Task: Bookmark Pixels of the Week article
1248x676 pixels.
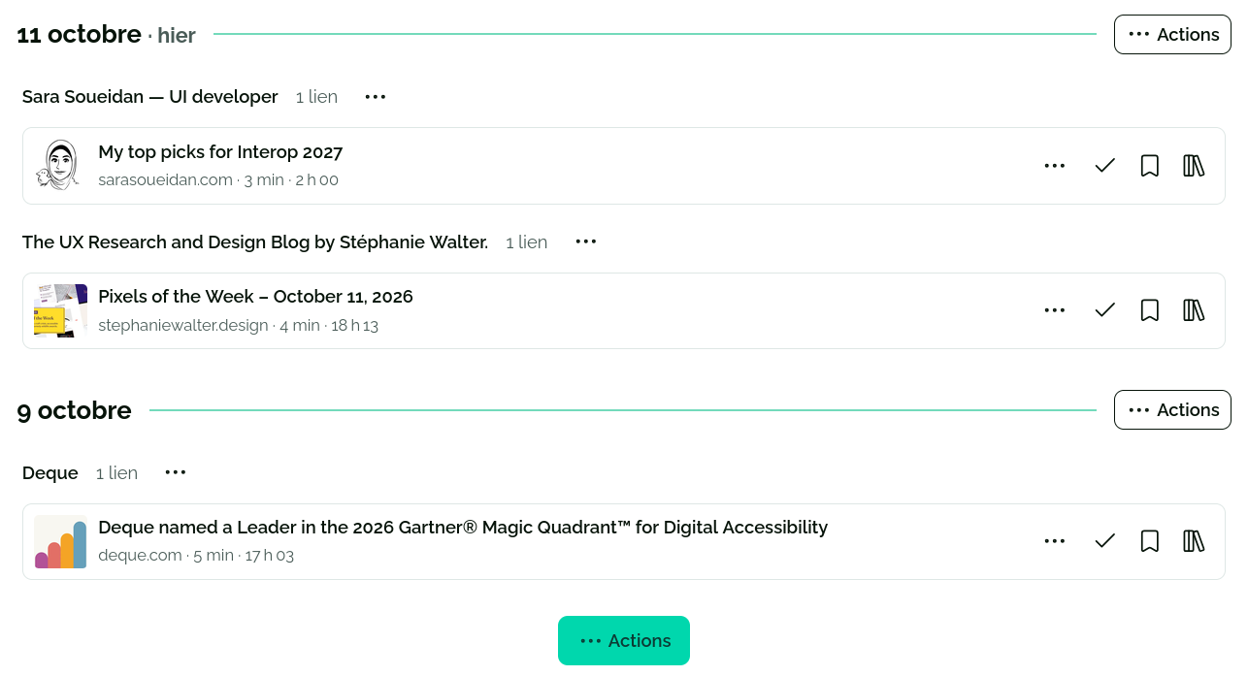Action: pos(1150,310)
